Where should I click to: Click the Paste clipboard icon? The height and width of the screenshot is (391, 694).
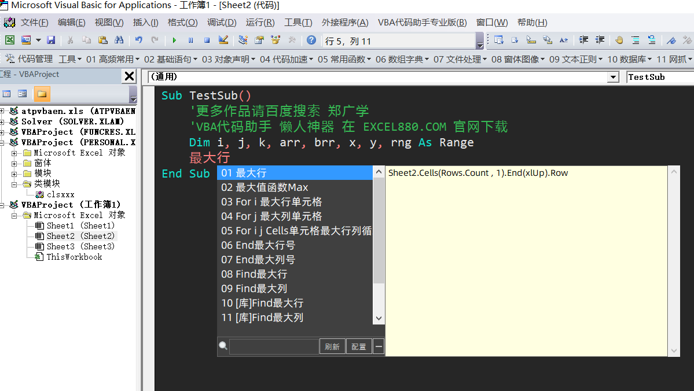[x=102, y=40]
